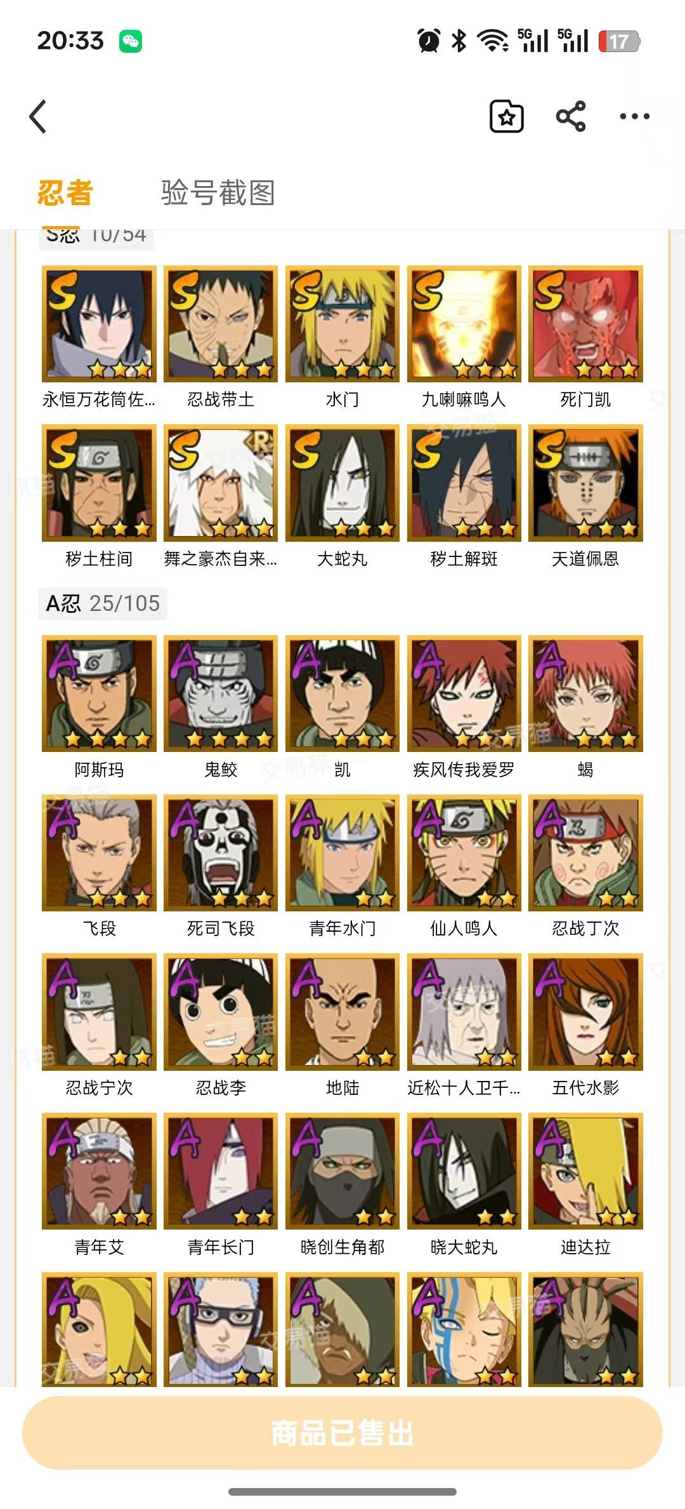Open the 天道佩恩 ninja portrait
The height and width of the screenshot is (1509, 685).
586,483
